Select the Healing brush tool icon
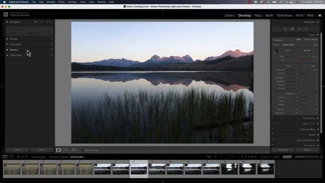Viewport: 325px width, 183px height. [292, 29]
